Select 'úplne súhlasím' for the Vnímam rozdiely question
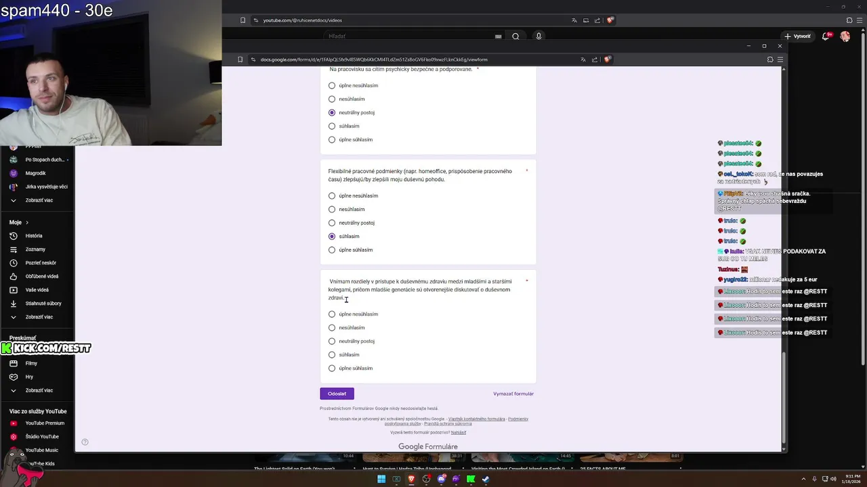 [x=332, y=368]
